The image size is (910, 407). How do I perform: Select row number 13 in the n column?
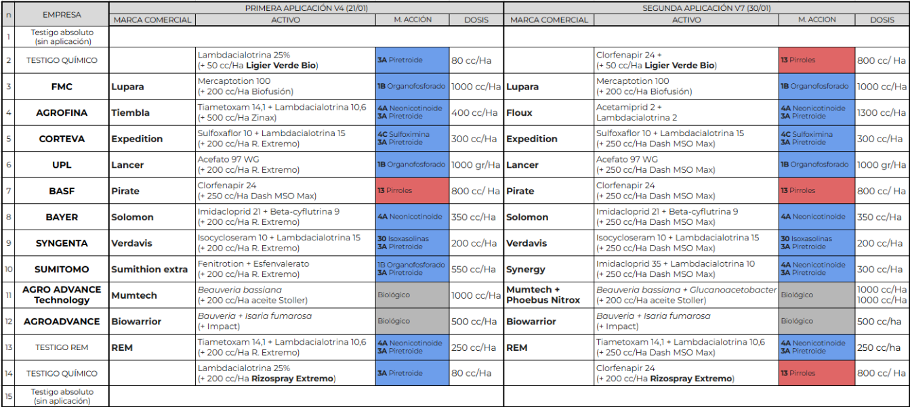pyautogui.click(x=8, y=347)
